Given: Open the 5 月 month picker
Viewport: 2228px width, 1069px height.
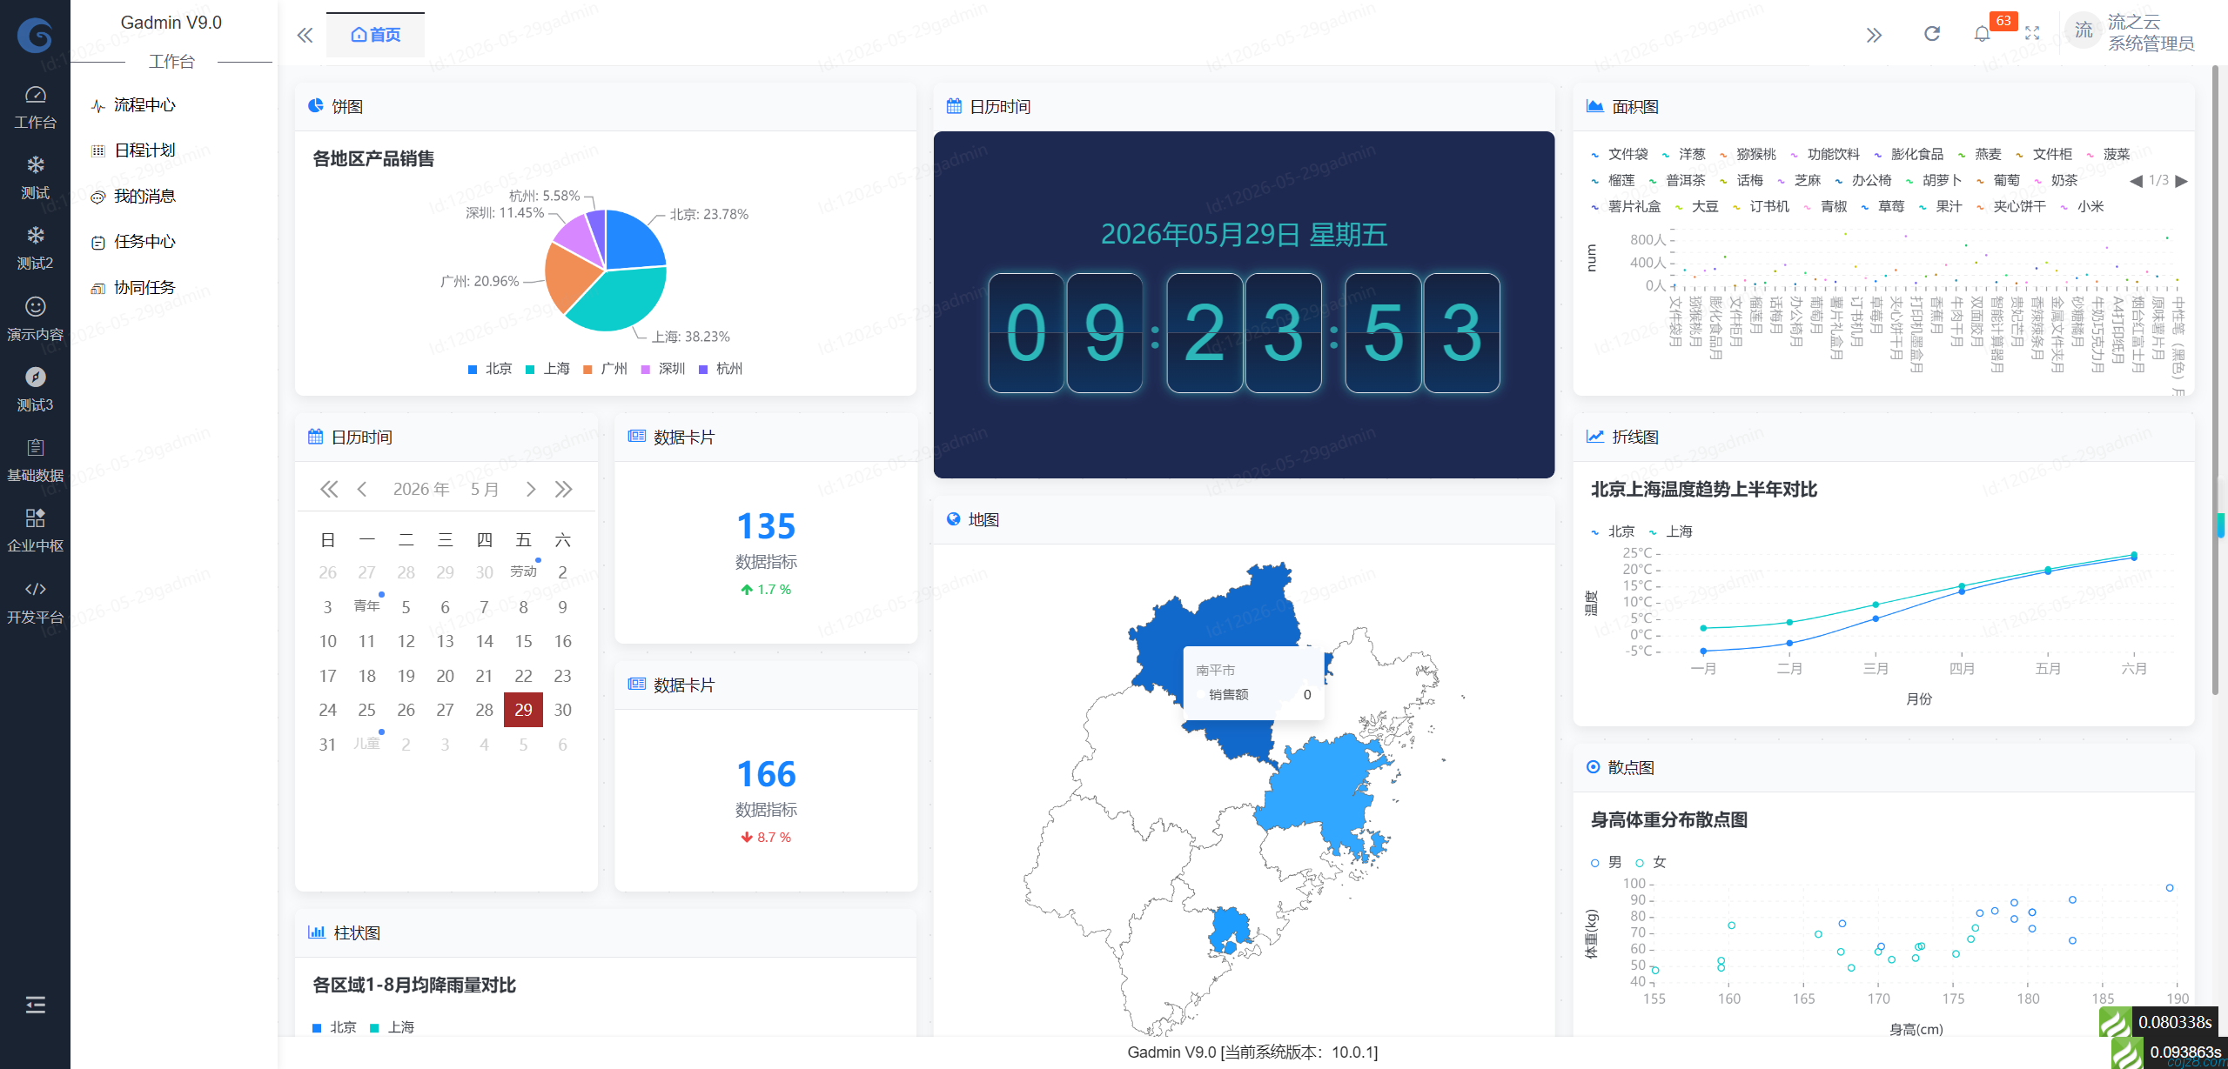Looking at the screenshot, I should click(x=485, y=489).
